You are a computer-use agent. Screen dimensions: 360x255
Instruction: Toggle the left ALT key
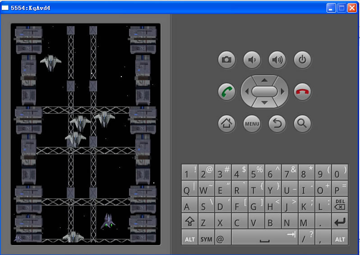[190, 238]
